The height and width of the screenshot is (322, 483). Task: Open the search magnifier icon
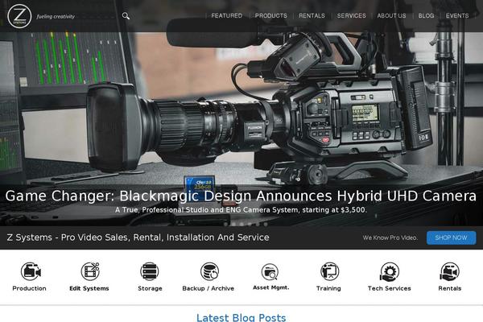click(126, 16)
